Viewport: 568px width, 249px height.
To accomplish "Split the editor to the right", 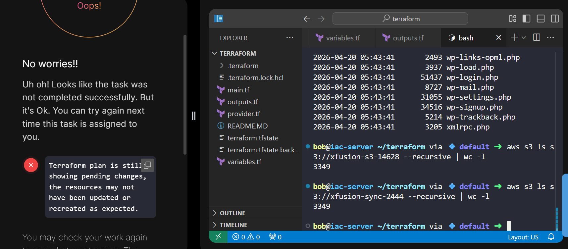I will (537, 37).
